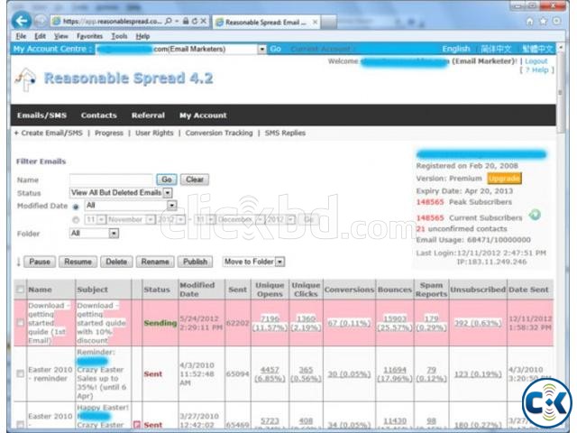Open the View menu
The height and width of the screenshot is (433, 577).
coord(61,36)
